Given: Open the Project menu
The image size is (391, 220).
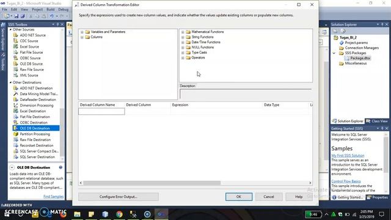Looking at the screenshot, I should click(37, 9).
